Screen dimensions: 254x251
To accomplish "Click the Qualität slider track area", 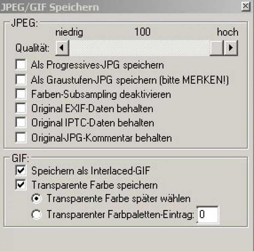I will point(139,48).
